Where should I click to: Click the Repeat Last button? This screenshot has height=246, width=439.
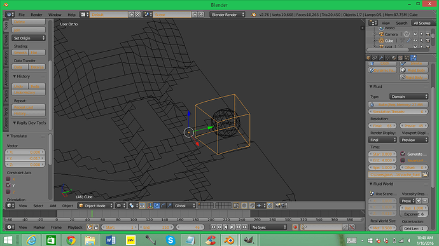tap(29, 107)
